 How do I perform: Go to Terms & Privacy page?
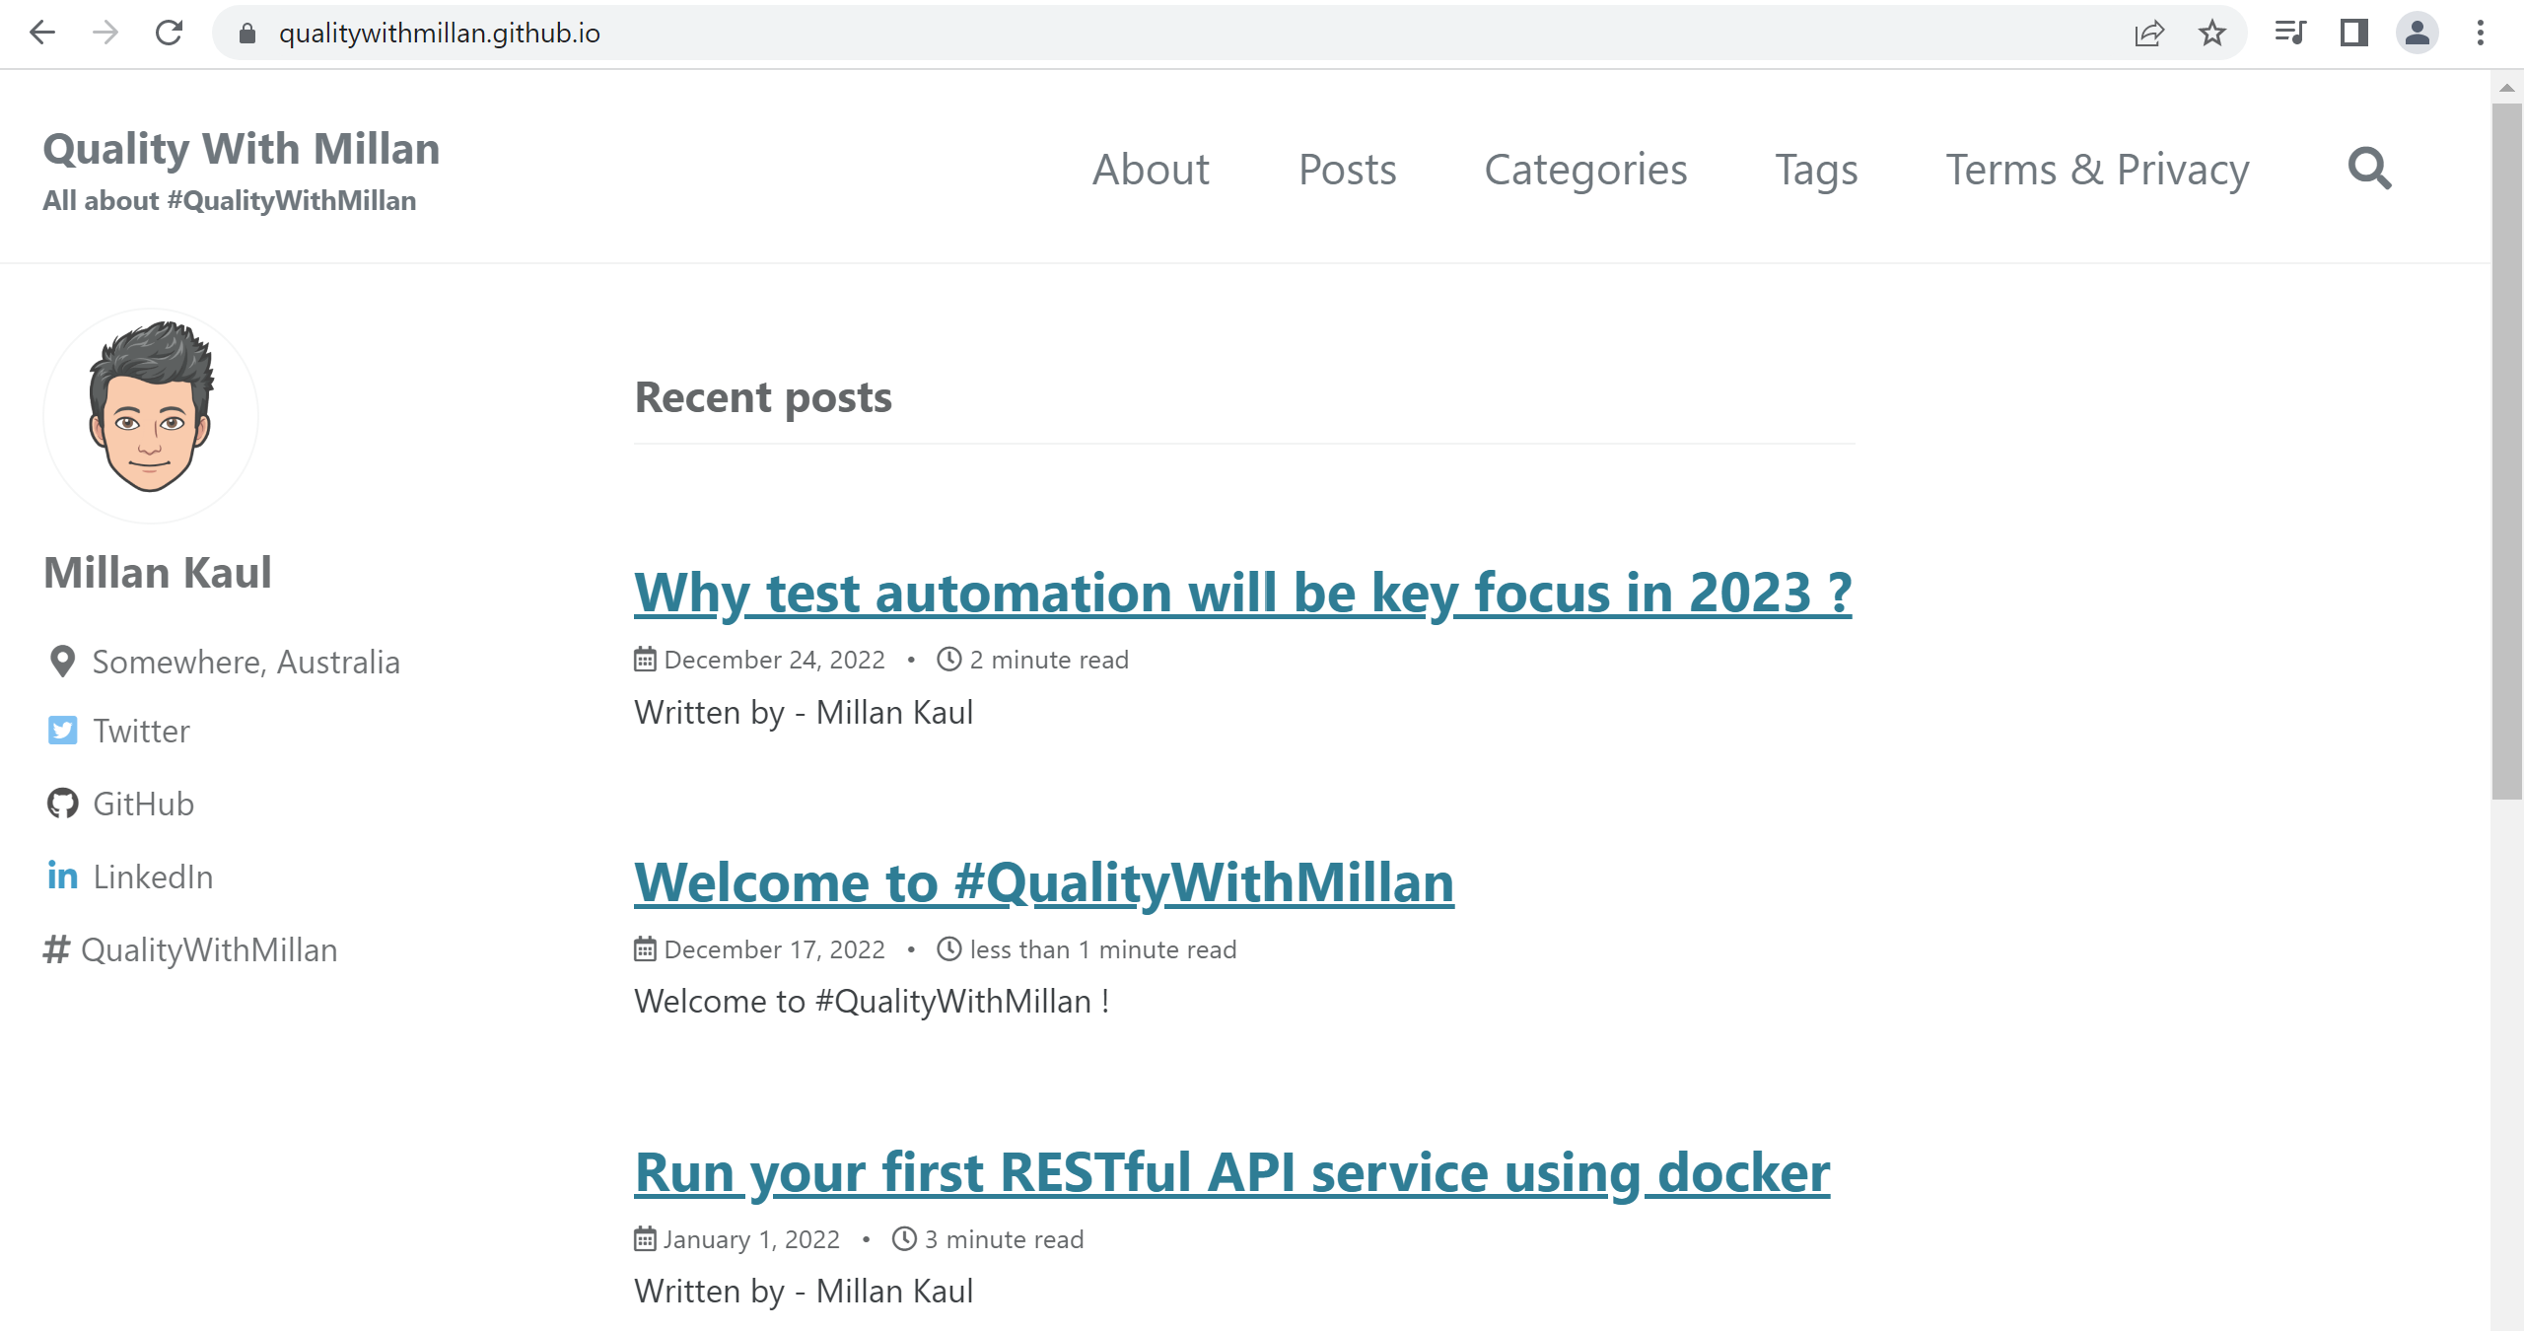(2097, 170)
